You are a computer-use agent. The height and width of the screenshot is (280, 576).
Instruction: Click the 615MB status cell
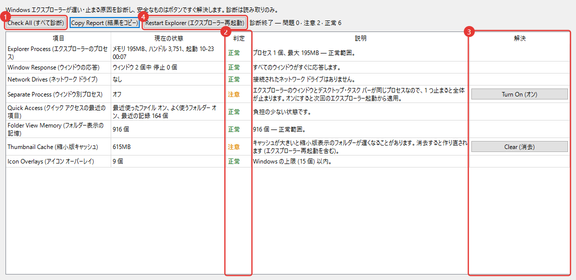coord(169,146)
